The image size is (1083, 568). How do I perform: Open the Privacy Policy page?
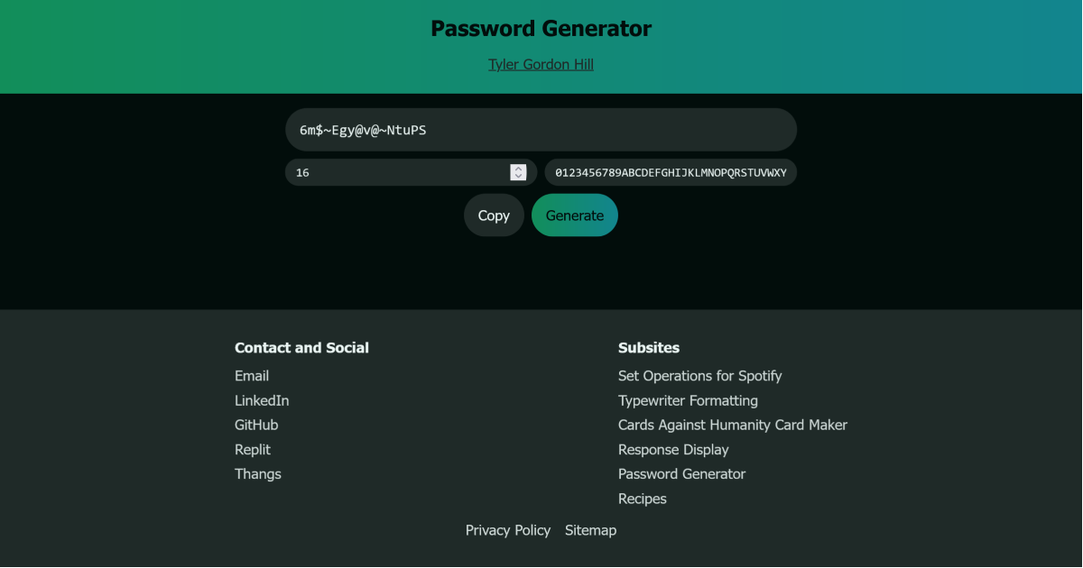pyautogui.click(x=508, y=530)
